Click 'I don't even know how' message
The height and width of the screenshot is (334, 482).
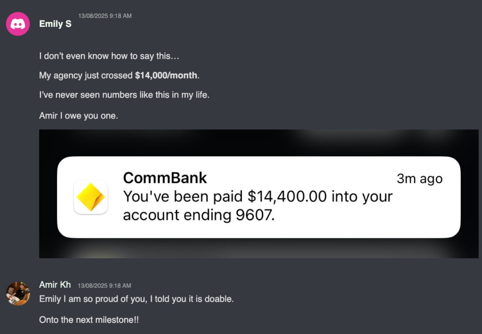109,56
